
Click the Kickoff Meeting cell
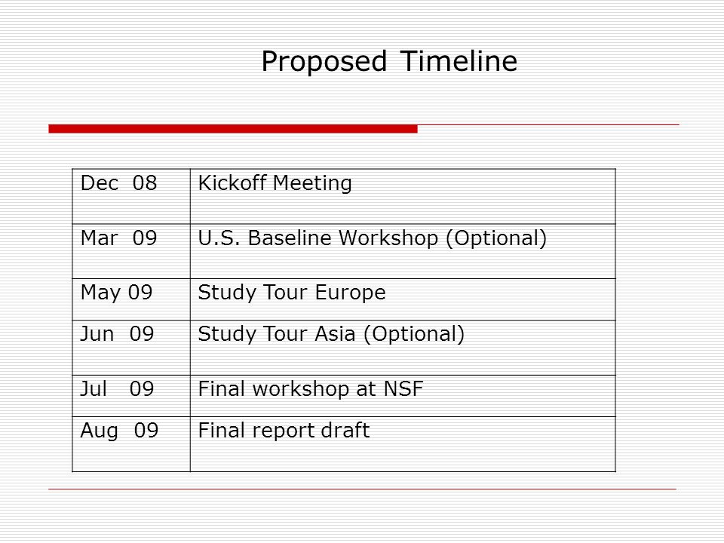(x=403, y=196)
